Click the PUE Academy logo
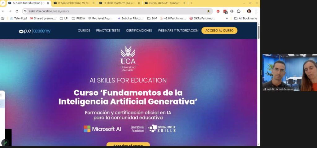The height and width of the screenshot is (148, 317). coord(34,31)
